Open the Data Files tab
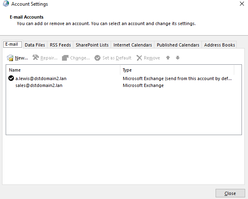Image resolution: width=248 pixels, height=199 pixels. [x=35, y=45]
